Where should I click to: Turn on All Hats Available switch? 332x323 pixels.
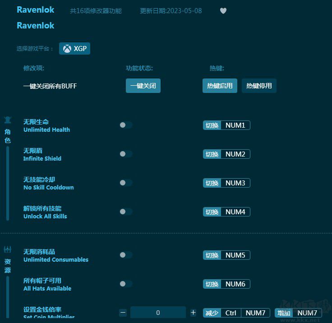pos(126,284)
